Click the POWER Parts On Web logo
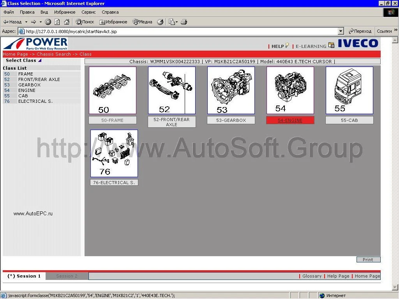The width and height of the screenshot is (399, 299). 35,44
